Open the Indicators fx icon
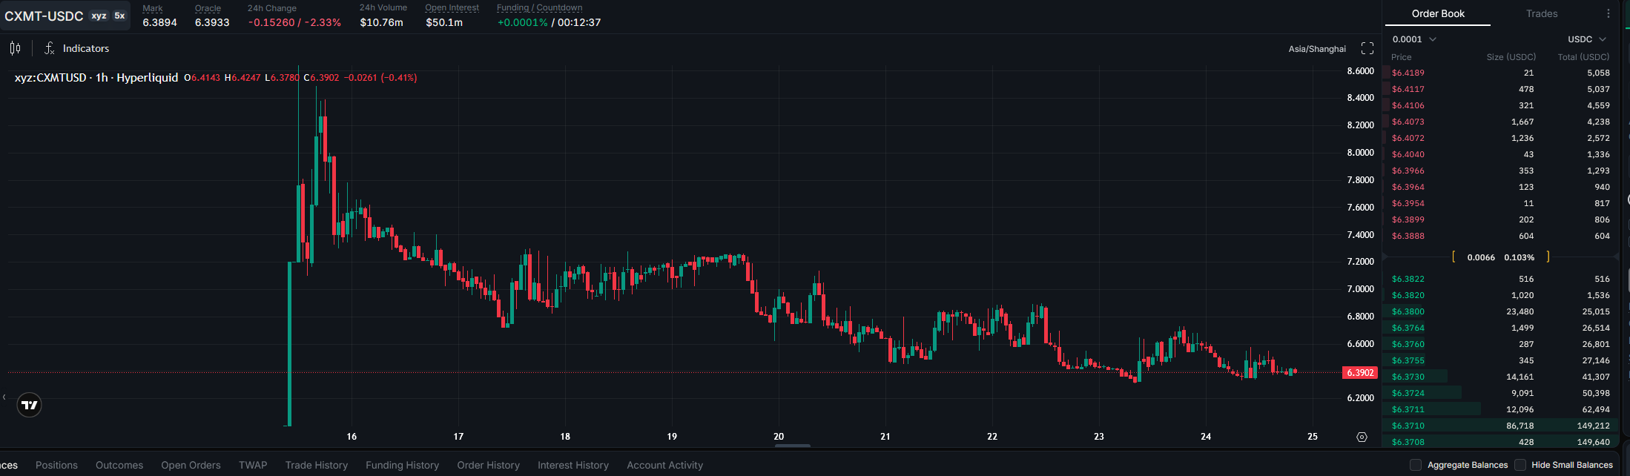Image resolution: width=1630 pixels, height=476 pixels. point(50,48)
